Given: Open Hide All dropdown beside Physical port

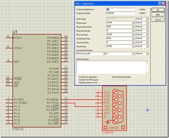Looking at the screenshot, I should pyautogui.click(x=142, y=23).
